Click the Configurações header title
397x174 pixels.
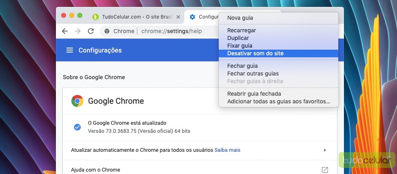100,50
